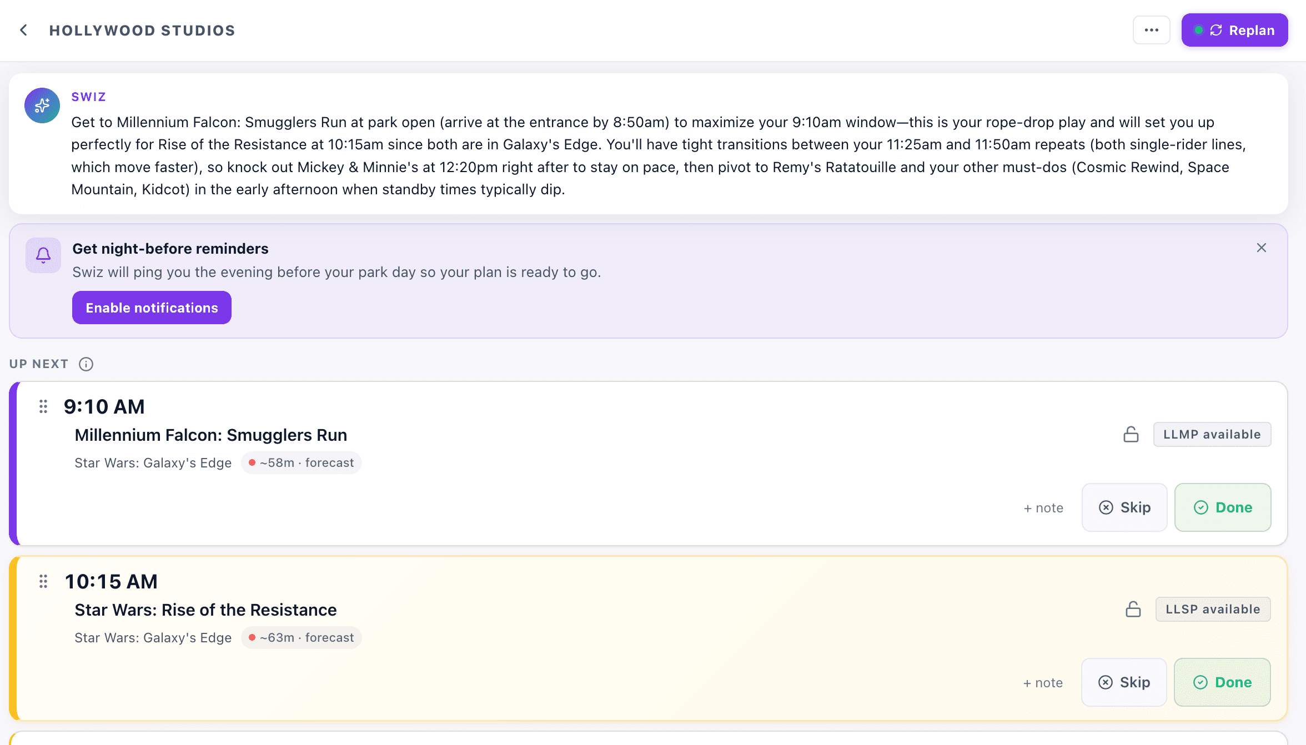
Task: Select the 10:15 AM time heading
Action: (111, 581)
